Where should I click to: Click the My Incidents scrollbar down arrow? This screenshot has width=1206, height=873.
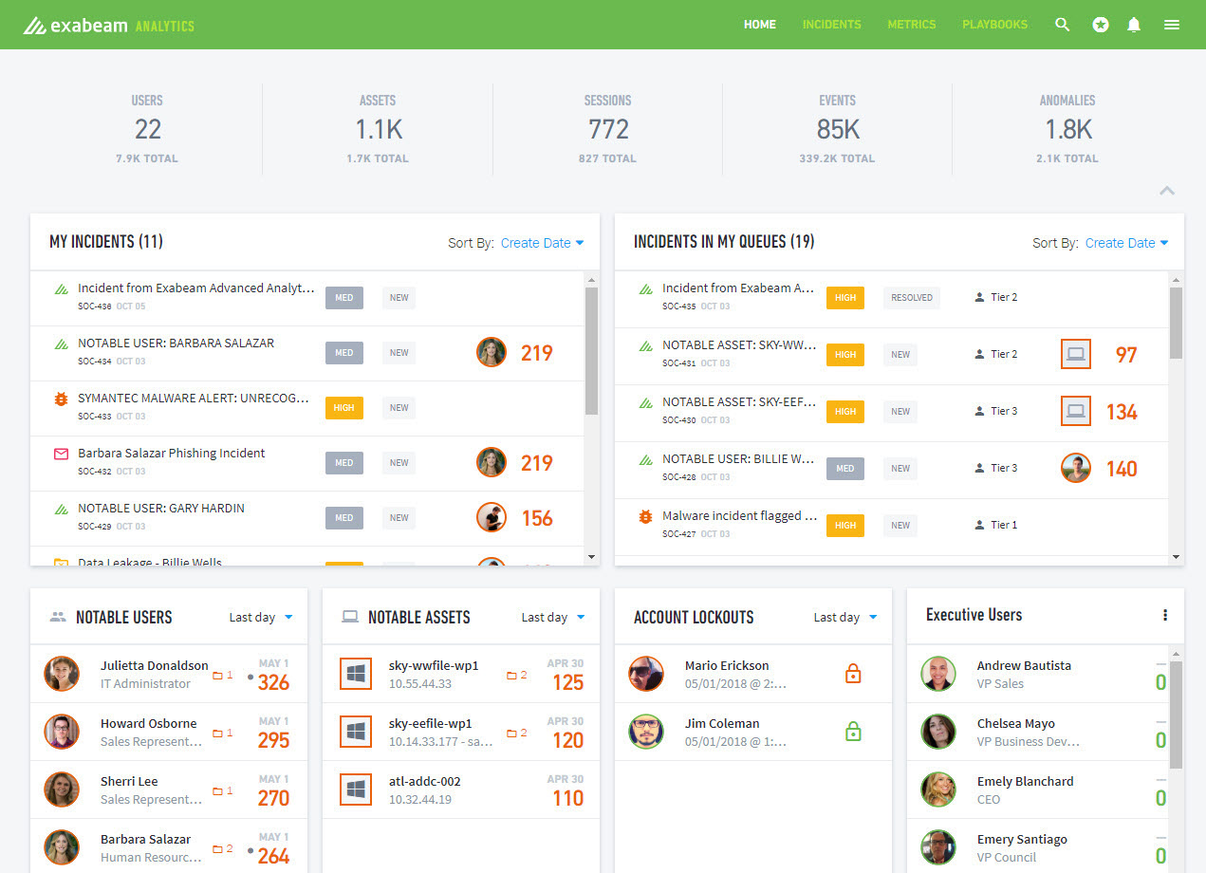[x=591, y=557]
